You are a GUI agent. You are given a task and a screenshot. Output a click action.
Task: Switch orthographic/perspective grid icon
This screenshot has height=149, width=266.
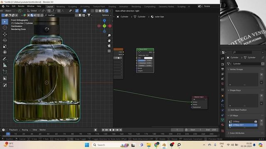(109, 51)
